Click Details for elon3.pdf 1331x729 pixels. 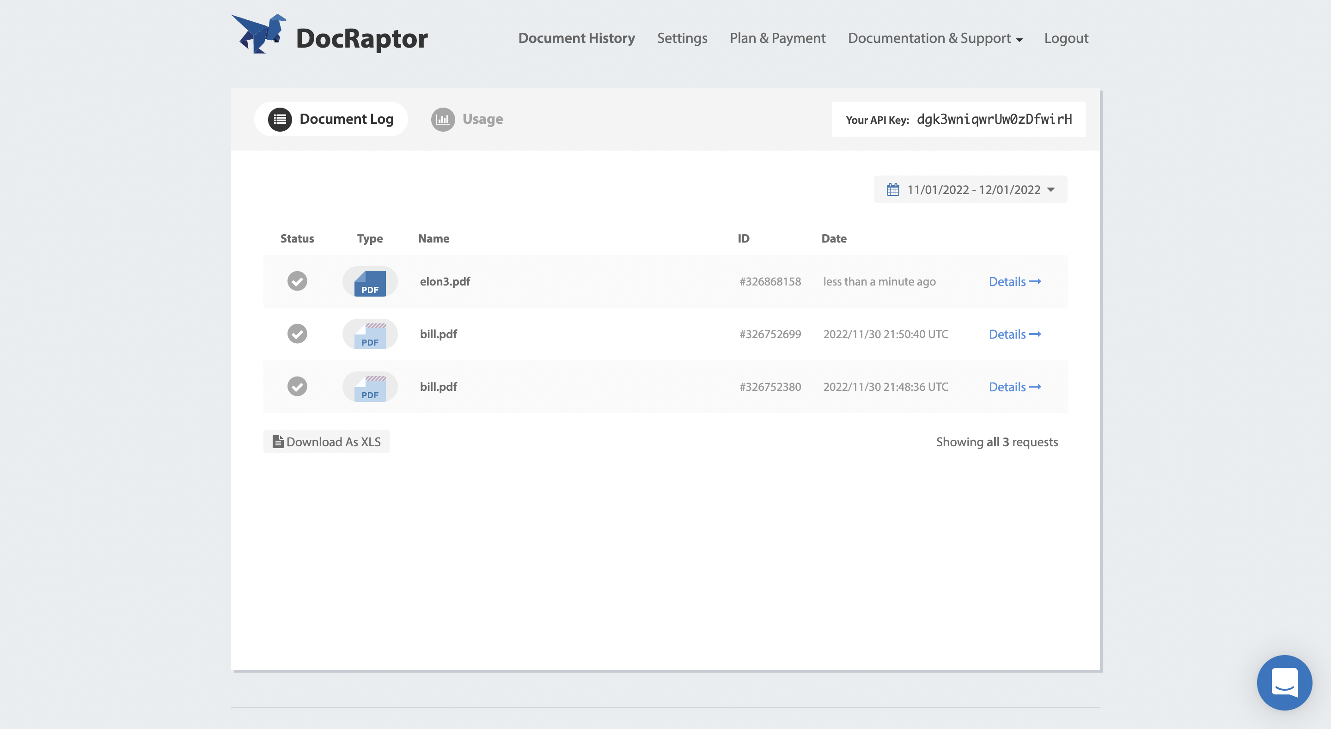pyautogui.click(x=1014, y=282)
